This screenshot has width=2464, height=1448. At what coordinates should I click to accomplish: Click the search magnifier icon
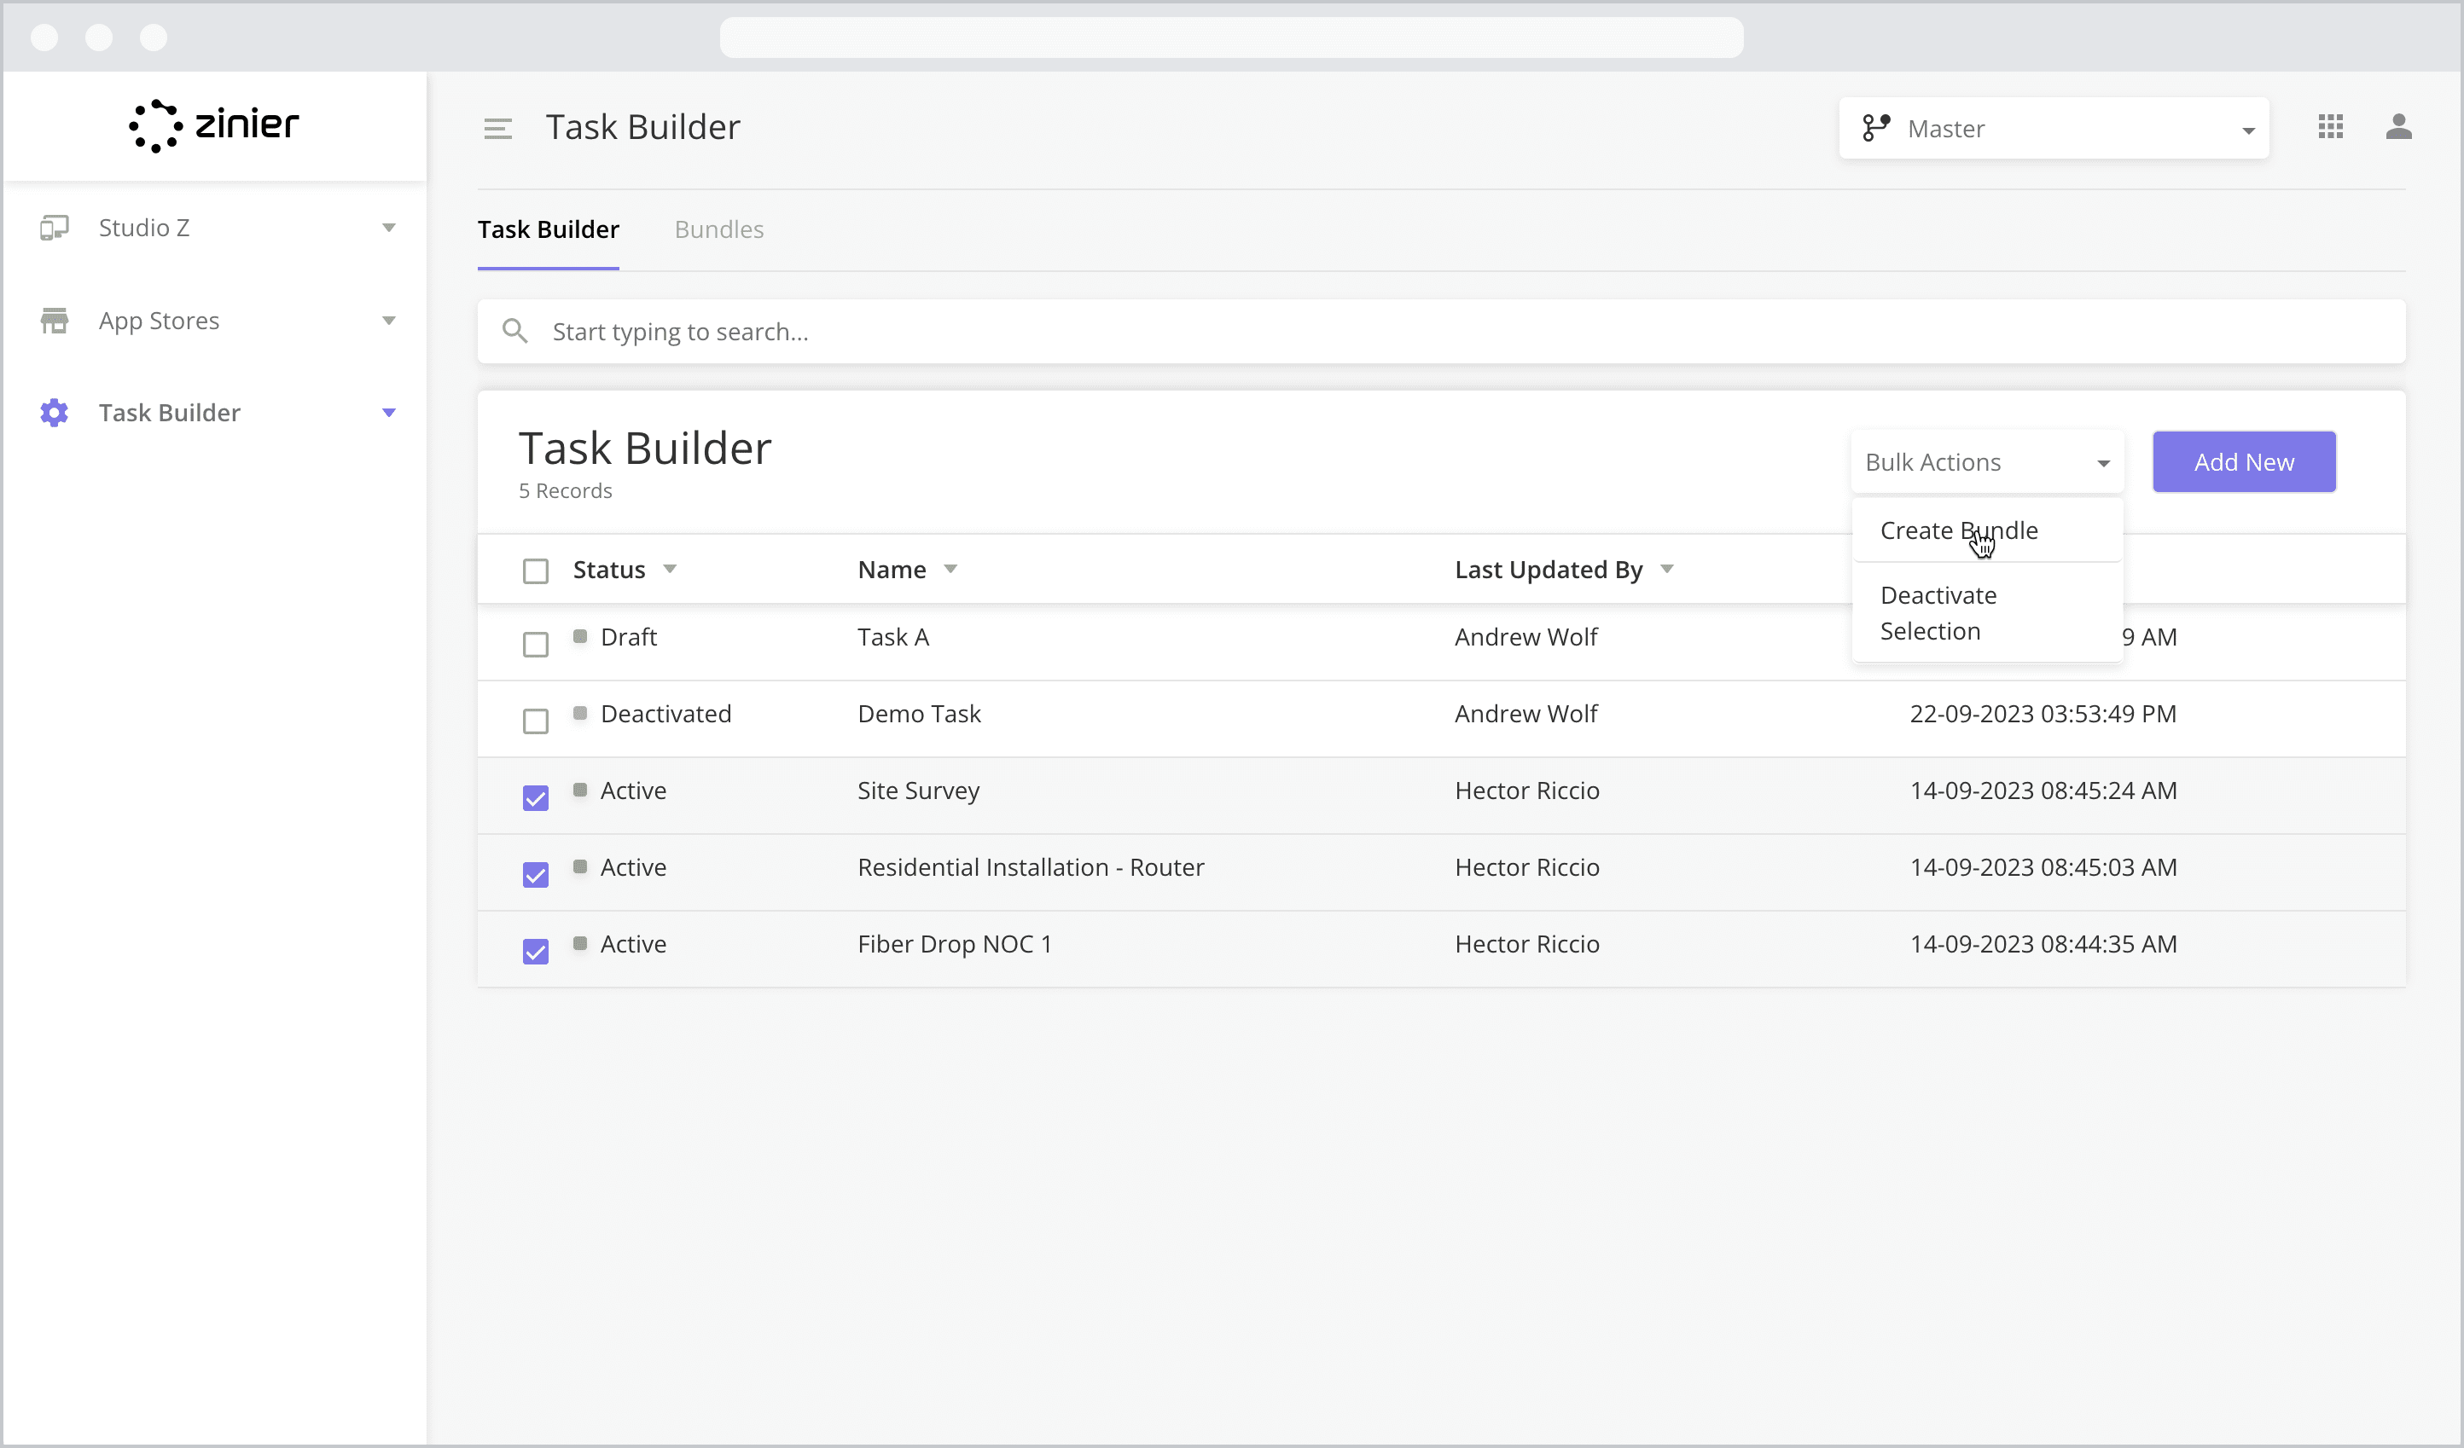point(515,331)
